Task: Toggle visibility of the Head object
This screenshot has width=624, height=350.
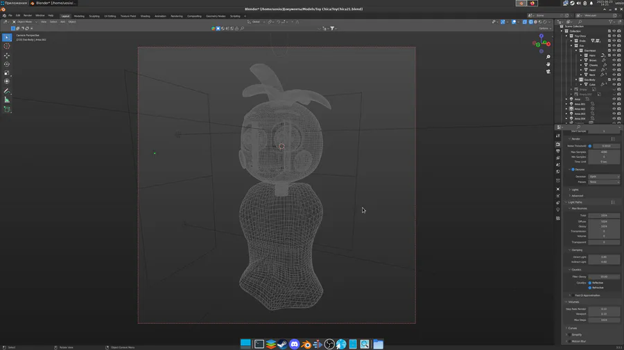Action: [x=614, y=70]
